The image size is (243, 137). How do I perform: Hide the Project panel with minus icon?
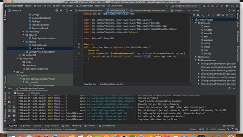tap(71, 11)
